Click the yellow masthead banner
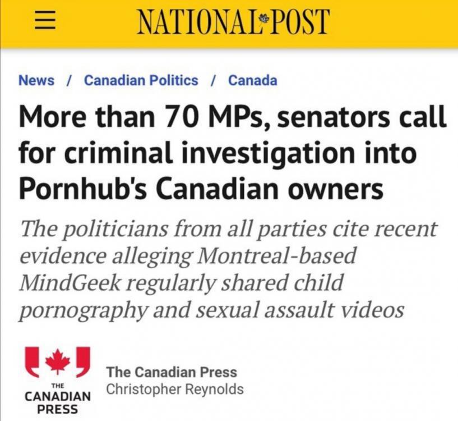This screenshot has width=458, height=421. pyautogui.click(x=229, y=24)
